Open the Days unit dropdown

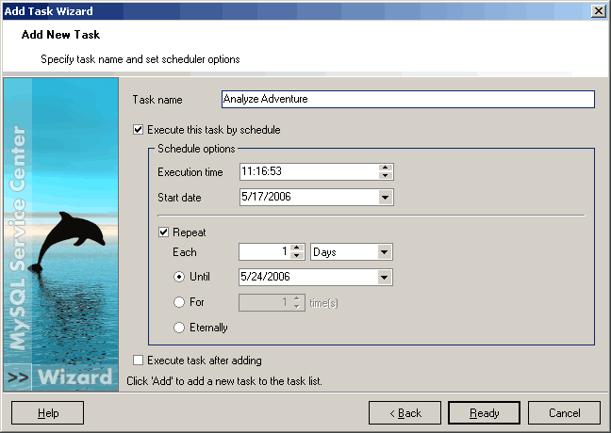coord(384,252)
